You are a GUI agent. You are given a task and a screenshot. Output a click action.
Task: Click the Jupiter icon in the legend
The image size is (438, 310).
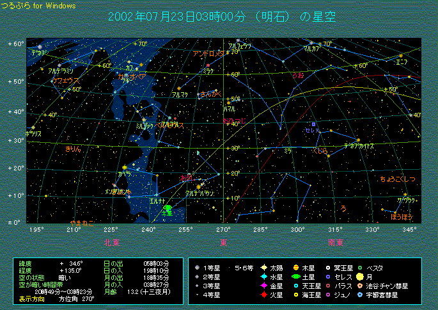tap(296, 267)
